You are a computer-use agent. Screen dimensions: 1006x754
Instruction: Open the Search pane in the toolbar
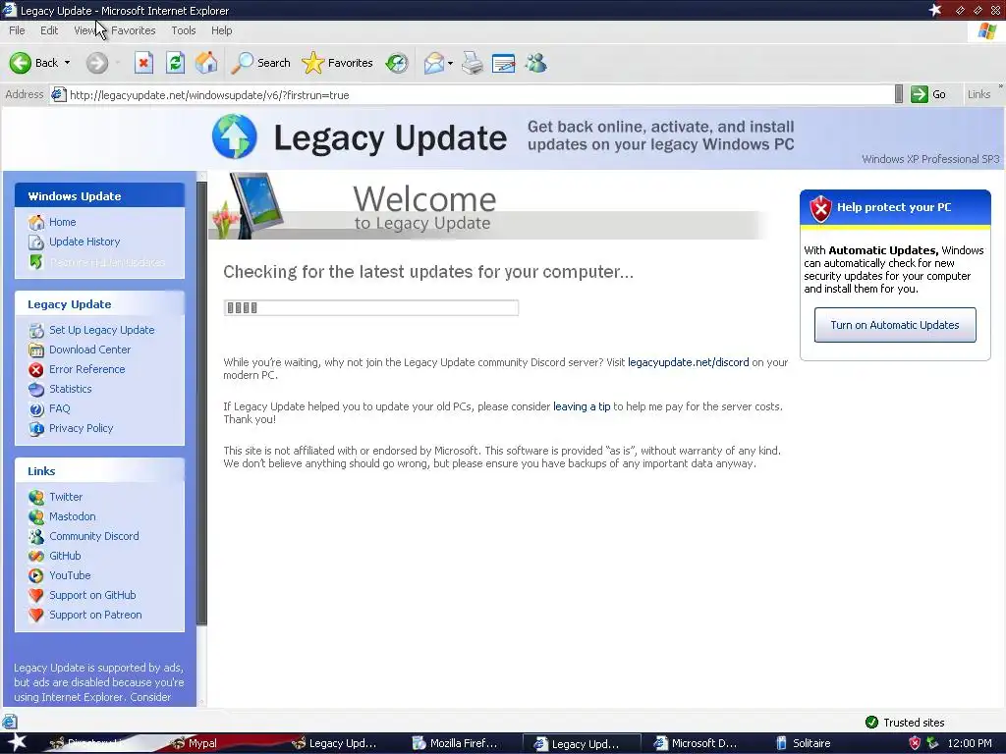pos(261,63)
